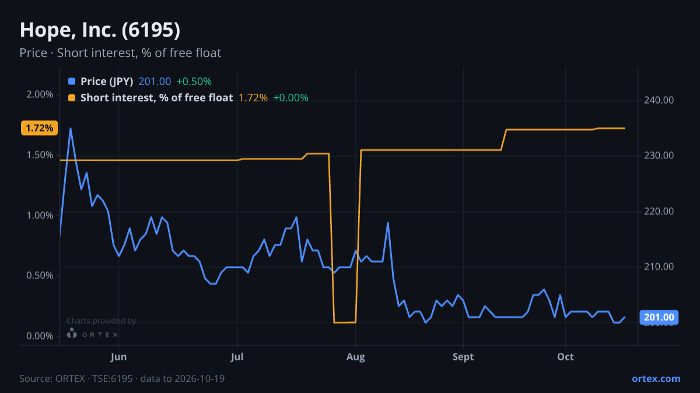The height and width of the screenshot is (393, 700).
Task: Click the 230.00 right axis label
Action: [x=659, y=155]
